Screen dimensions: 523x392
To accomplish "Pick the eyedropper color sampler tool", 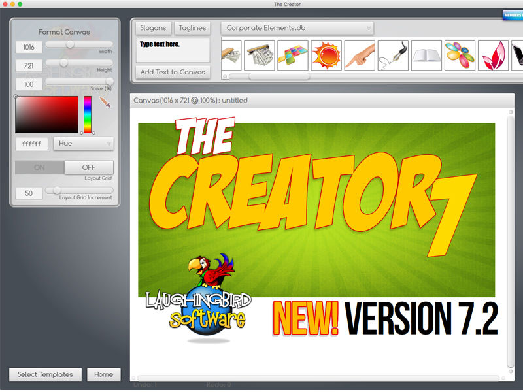I will pyautogui.click(x=105, y=102).
